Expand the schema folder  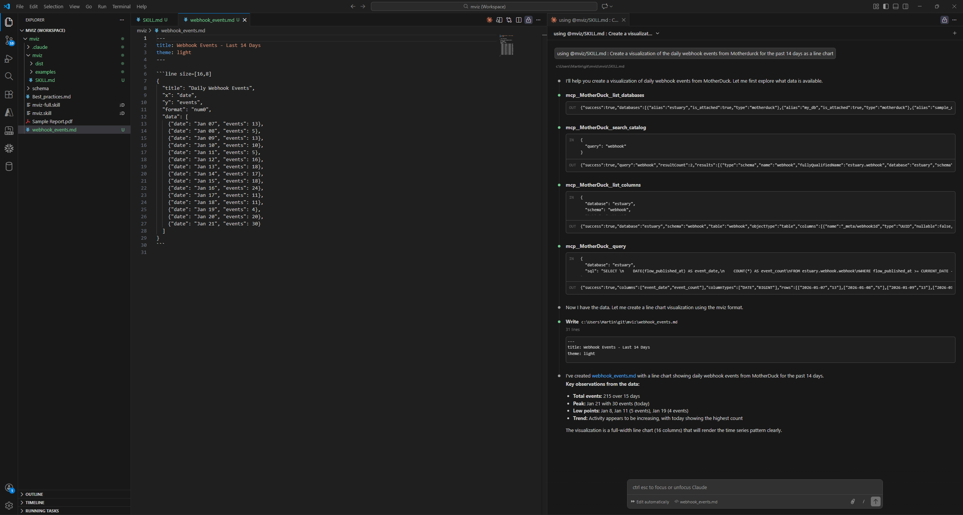40,88
